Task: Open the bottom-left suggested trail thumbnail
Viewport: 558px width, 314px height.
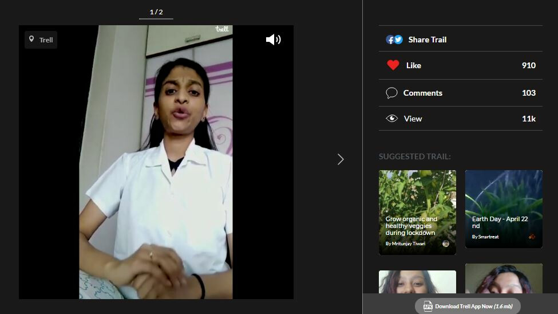Action: point(417,282)
